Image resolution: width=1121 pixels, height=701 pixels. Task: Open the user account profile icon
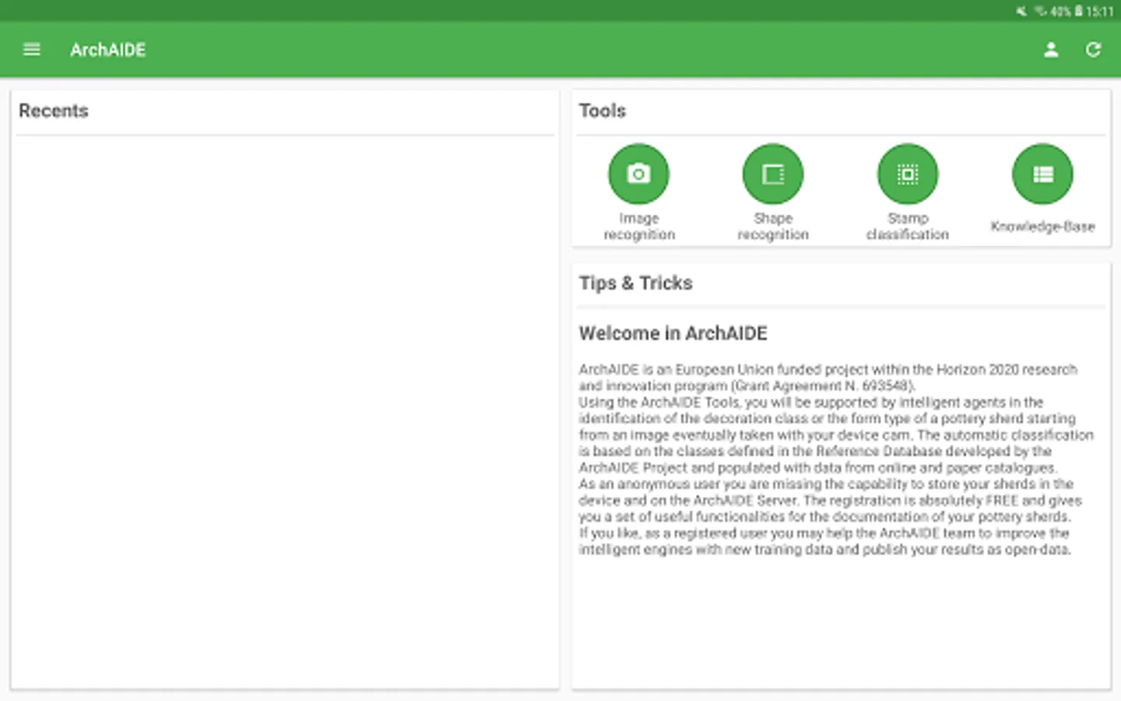[x=1051, y=50]
